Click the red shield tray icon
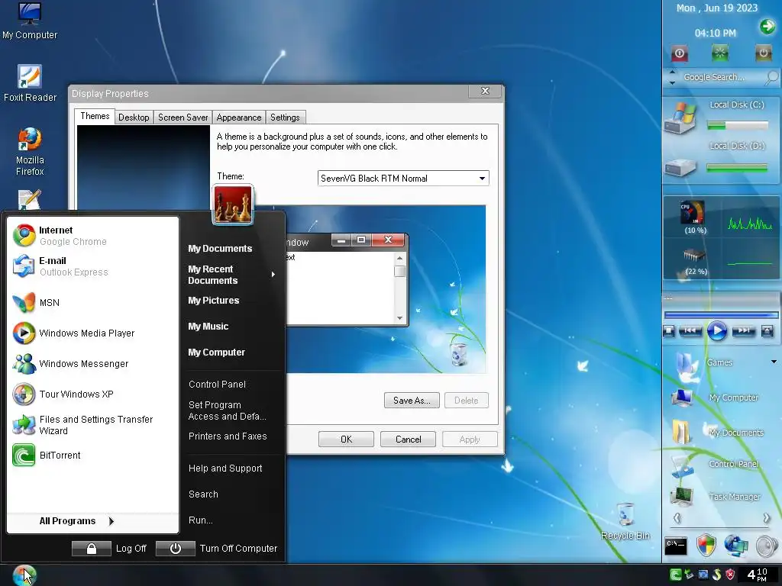 click(x=729, y=575)
